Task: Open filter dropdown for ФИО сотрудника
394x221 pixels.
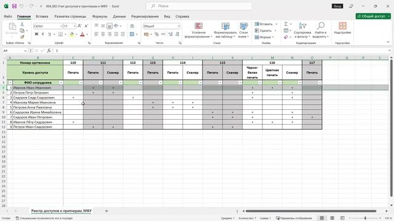Action: (x=61, y=83)
